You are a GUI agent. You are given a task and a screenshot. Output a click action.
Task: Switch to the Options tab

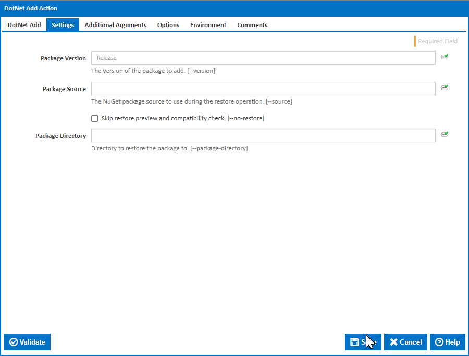pos(168,24)
